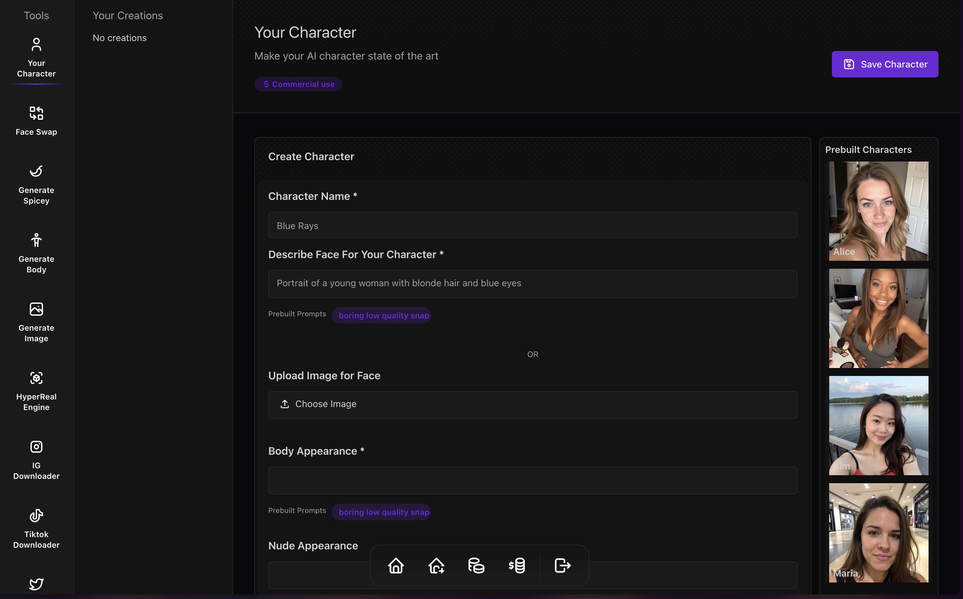Click Choose Image to upload a face
963x599 pixels.
pos(532,404)
